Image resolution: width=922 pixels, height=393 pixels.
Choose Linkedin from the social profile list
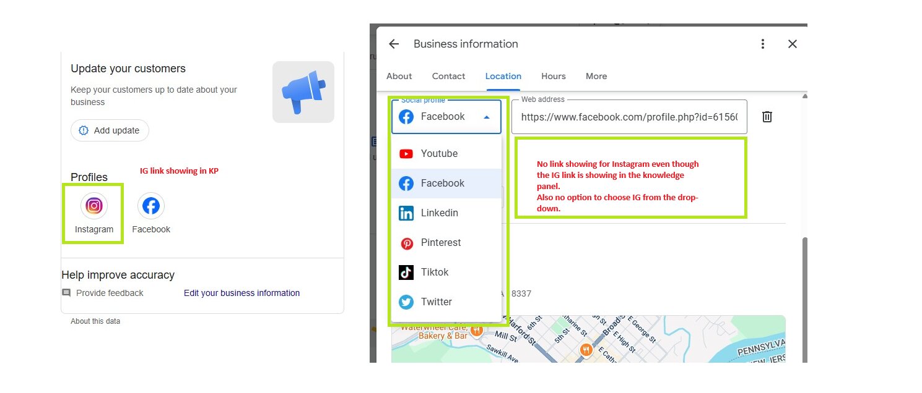[x=446, y=213]
